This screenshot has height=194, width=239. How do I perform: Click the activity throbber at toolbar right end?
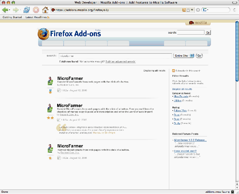coord(234,10)
